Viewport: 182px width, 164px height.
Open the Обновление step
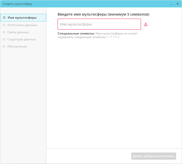[17, 46]
